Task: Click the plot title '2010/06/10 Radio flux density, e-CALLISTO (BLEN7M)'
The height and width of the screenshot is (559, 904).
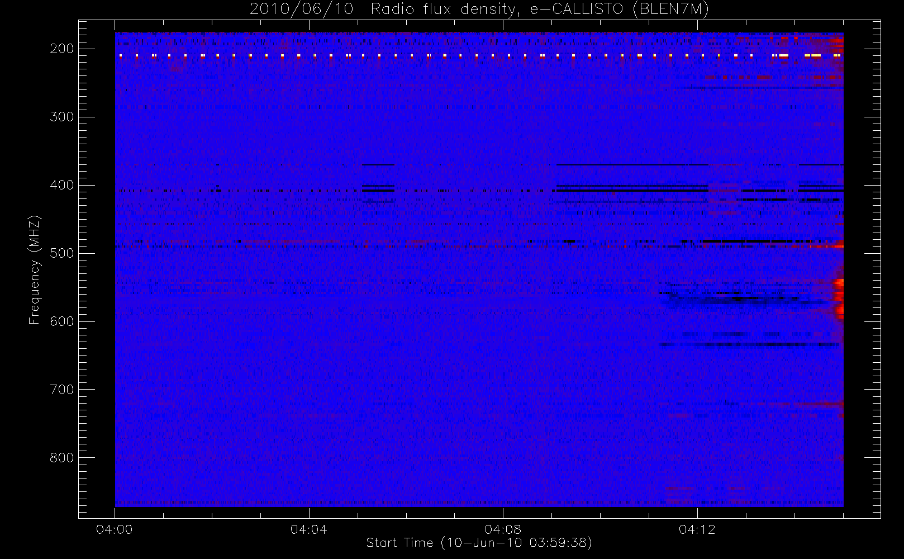Action: (x=479, y=10)
